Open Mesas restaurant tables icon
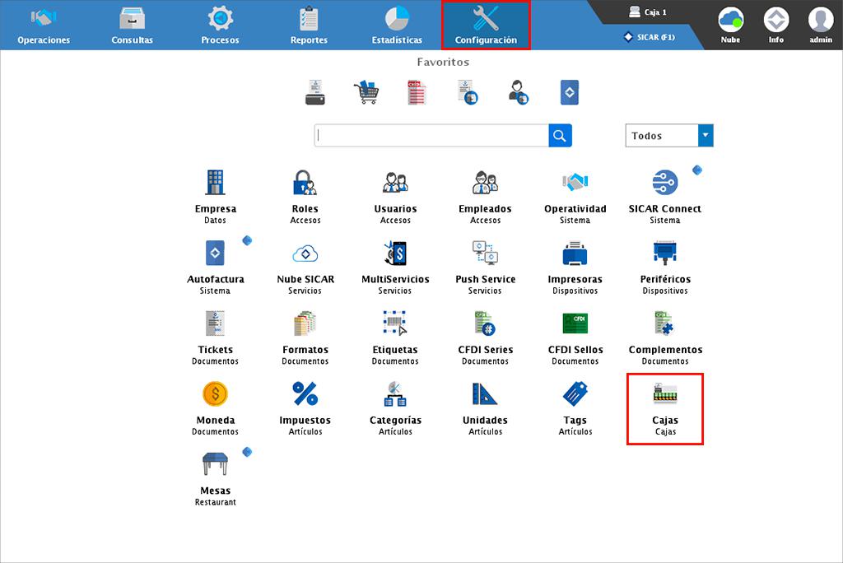Screen dimensions: 843x563 click(x=215, y=465)
